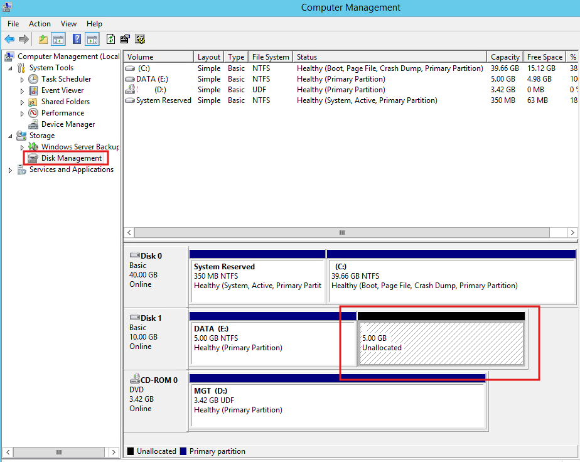Toggle Show/Hide Console Tree icon
The width and height of the screenshot is (580, 462).
[x=58, y=39]
